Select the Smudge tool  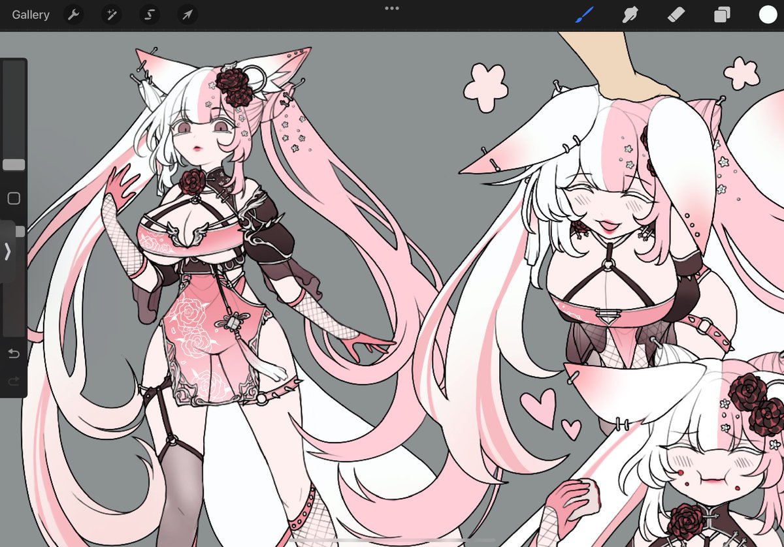(x=630, y=14)
